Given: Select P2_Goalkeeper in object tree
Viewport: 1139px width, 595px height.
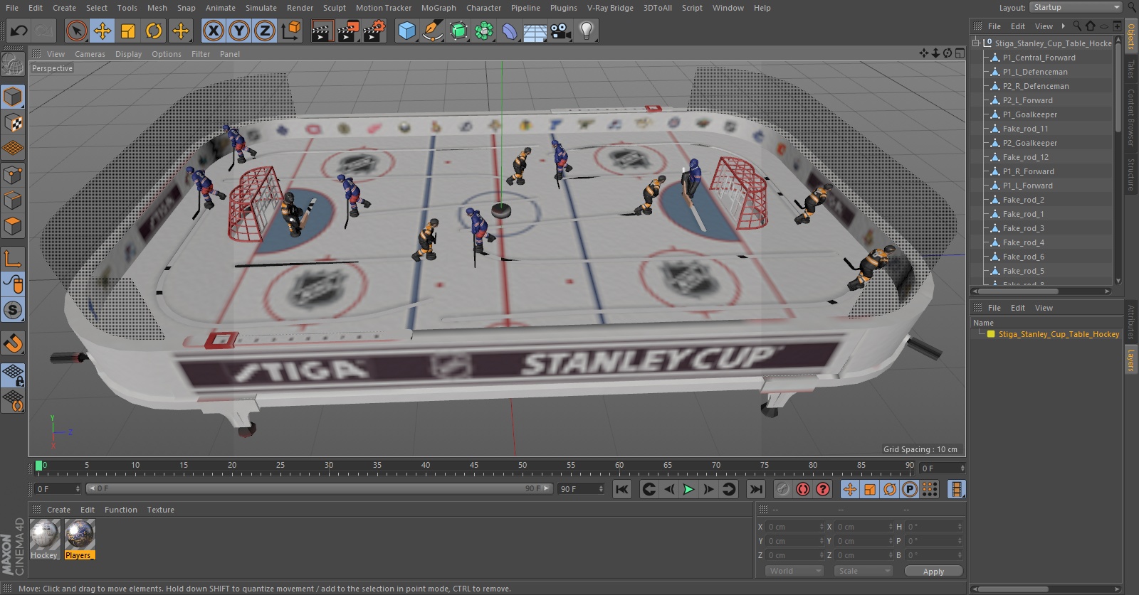Looking at the screenshot, I should tap(1029, 143).
